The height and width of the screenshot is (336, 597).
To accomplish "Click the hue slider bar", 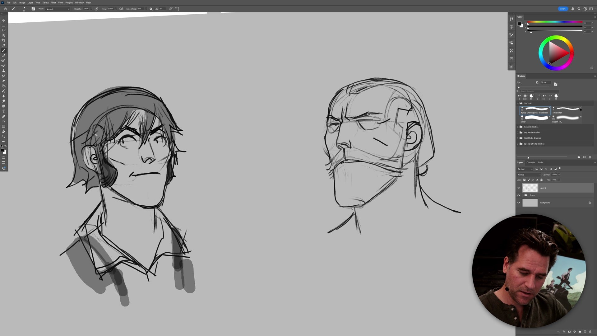I will [x=555, y=22].
